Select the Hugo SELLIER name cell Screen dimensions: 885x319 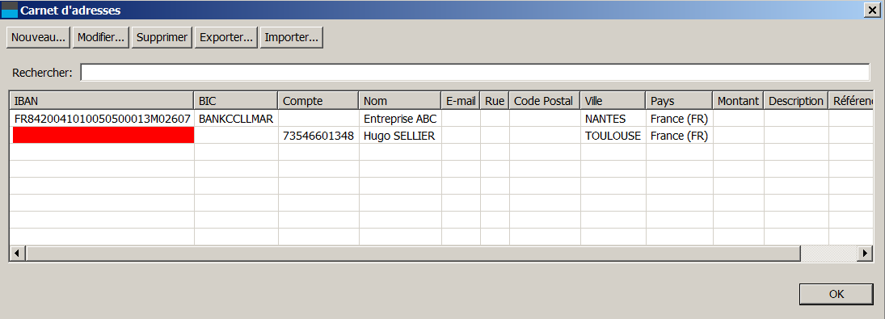click(x=400, y=136)
